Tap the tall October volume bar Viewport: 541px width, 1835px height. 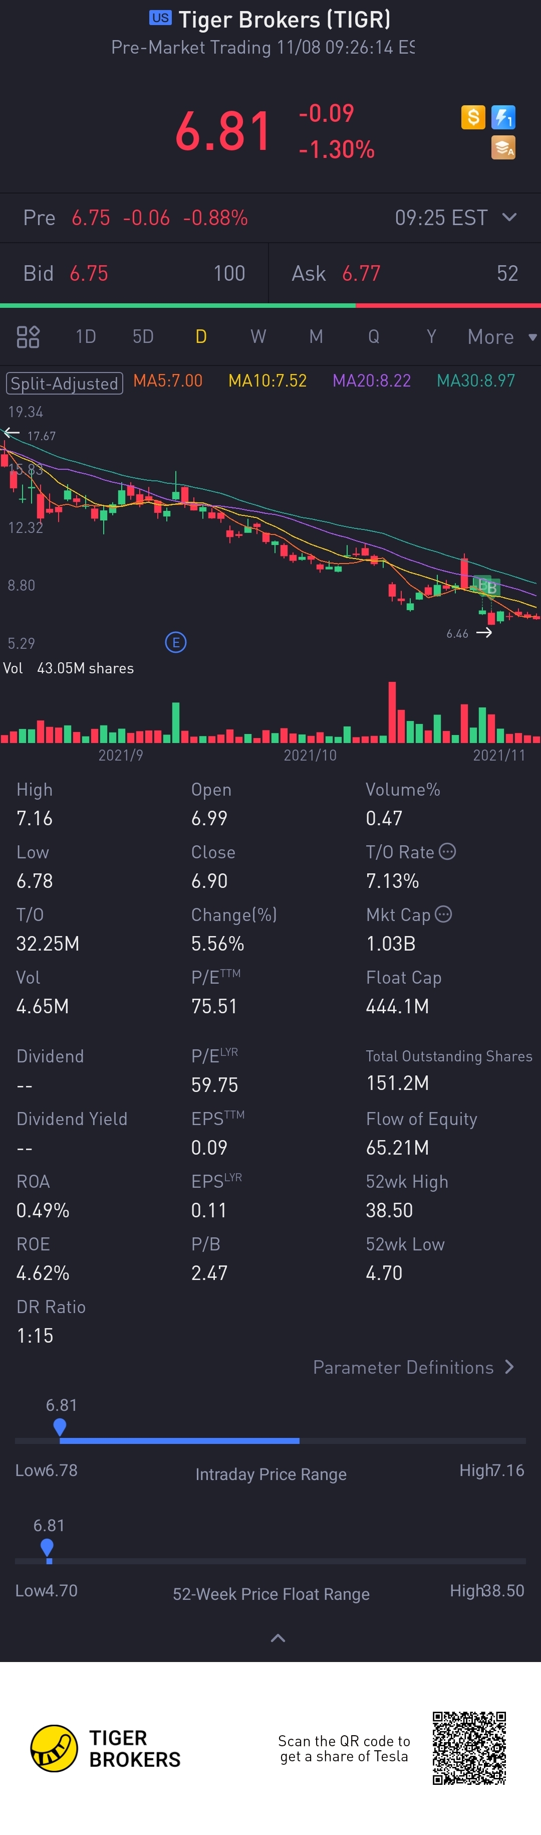click(x=392, y=712)
